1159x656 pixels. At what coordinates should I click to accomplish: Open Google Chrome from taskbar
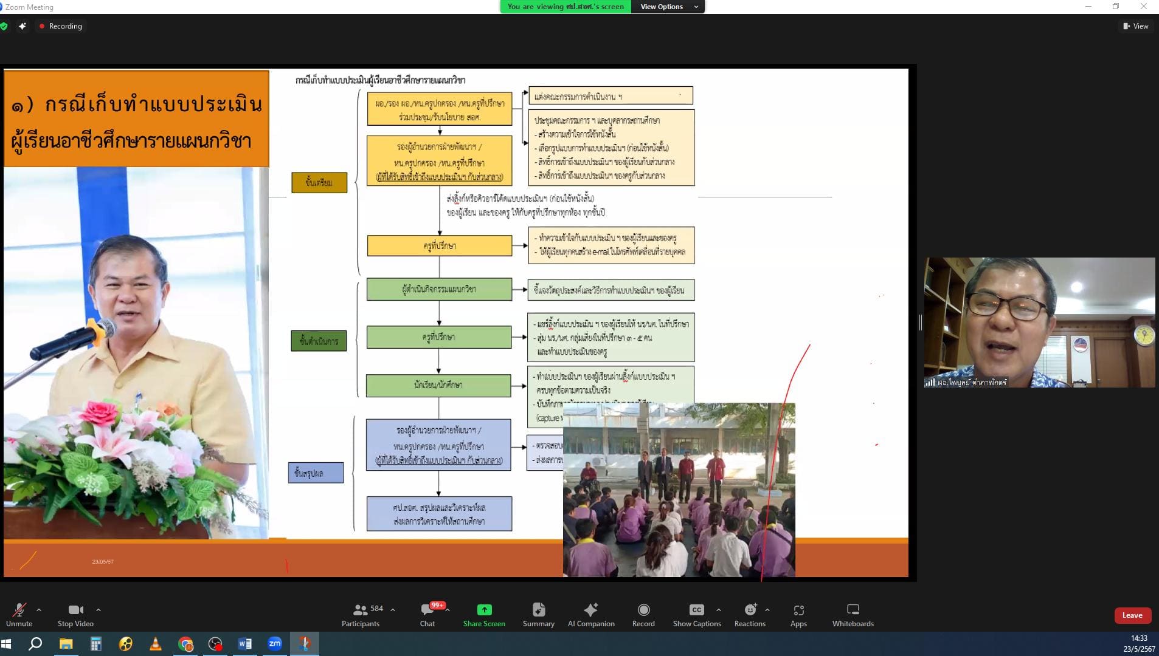[185, 644]
